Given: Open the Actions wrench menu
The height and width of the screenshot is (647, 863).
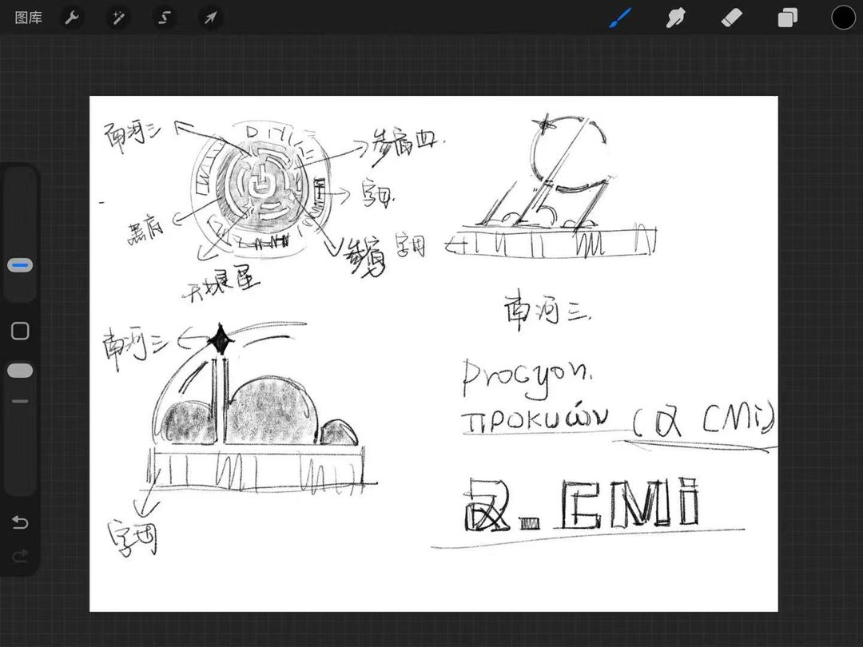Looking at the screenshot, I should pos(72,18).
